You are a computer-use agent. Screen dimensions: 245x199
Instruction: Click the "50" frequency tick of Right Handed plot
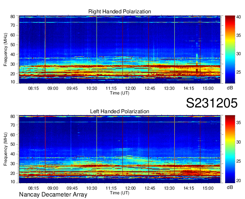(13, 45)
